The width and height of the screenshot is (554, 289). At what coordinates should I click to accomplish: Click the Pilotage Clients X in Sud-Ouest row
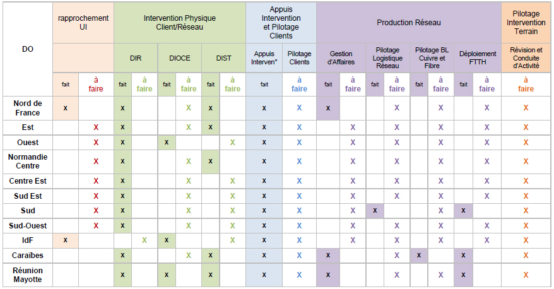[299, 225]
